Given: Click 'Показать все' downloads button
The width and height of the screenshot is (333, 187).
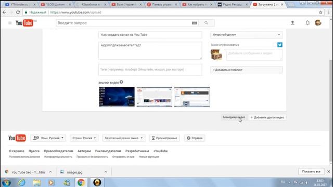Looking at the screenshot, I should pos(311,171).
